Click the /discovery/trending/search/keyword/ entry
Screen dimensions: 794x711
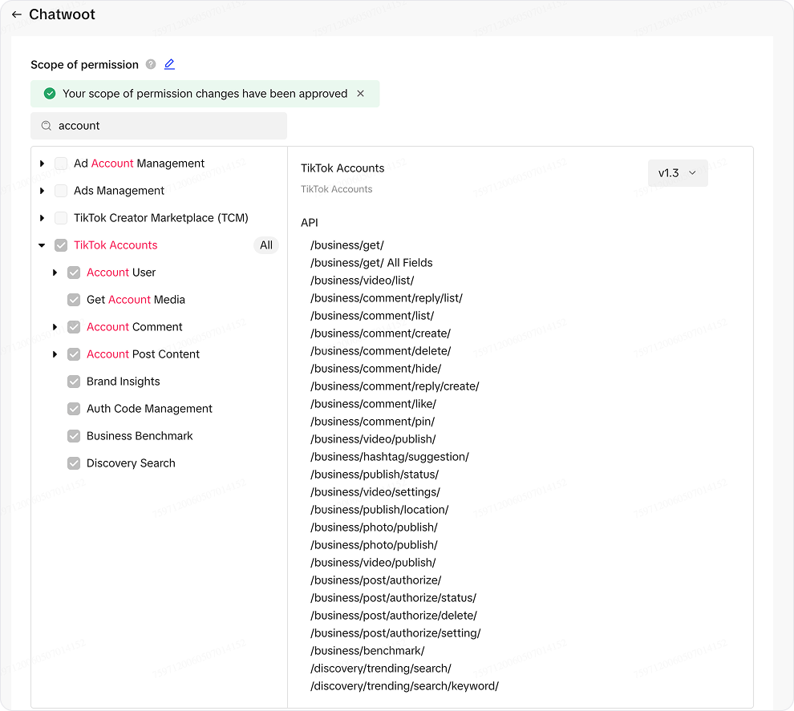point(404,687)
